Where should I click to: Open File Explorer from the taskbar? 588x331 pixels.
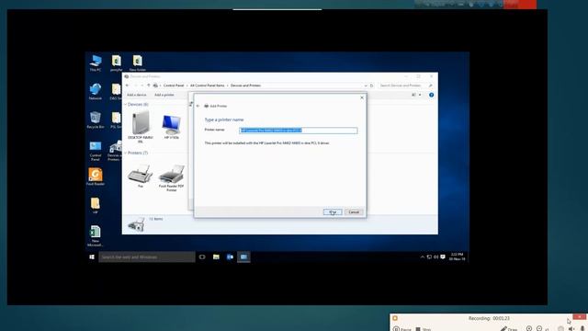[x=216, y=257]
